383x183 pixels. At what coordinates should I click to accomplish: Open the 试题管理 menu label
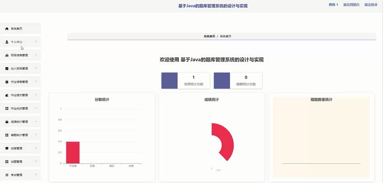click(x=16, y=162)
